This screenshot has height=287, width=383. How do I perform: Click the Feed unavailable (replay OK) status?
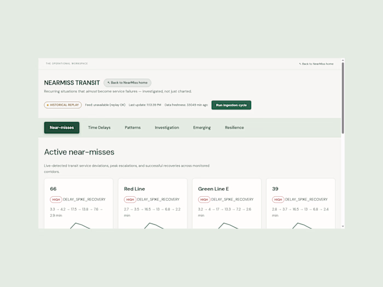pyautogui.click(x=105, y=105)
